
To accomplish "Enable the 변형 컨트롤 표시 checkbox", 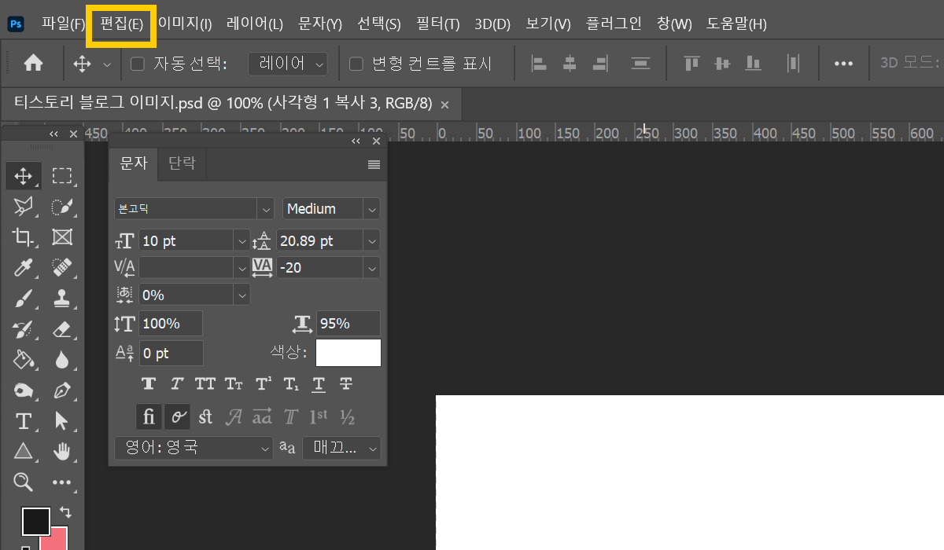I will pos(356,64).
